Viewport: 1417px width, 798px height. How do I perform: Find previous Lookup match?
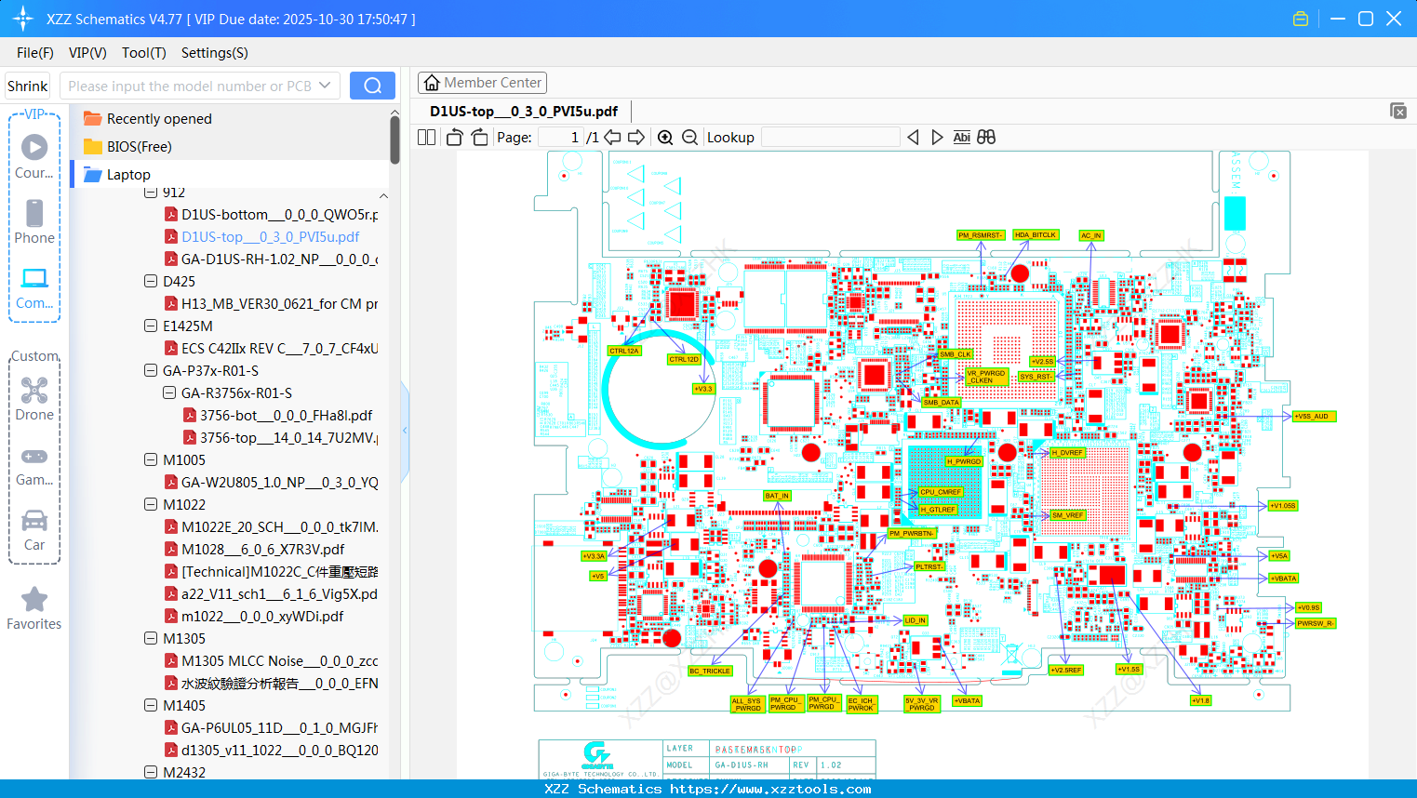913,137
